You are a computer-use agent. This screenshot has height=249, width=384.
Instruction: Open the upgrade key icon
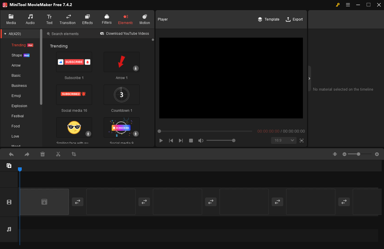(x=338, y=5)
